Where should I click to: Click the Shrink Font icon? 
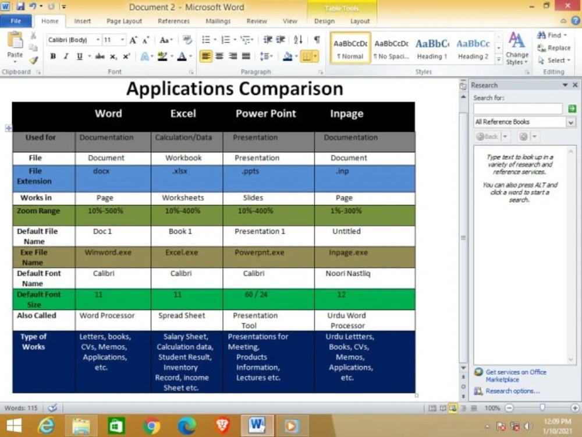pos(146,40)
